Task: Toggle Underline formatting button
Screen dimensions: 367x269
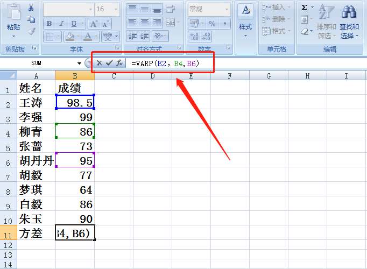Action: [x=74, y=24]
